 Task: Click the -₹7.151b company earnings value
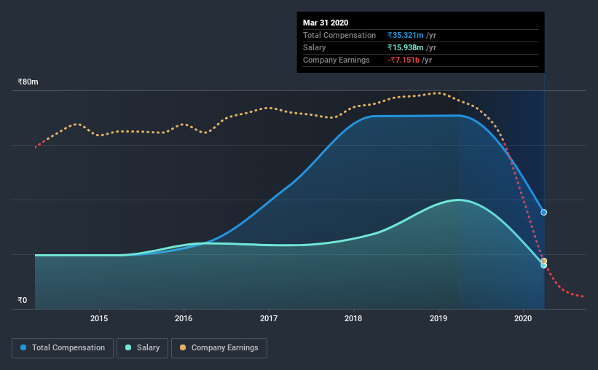click(404, 60)
